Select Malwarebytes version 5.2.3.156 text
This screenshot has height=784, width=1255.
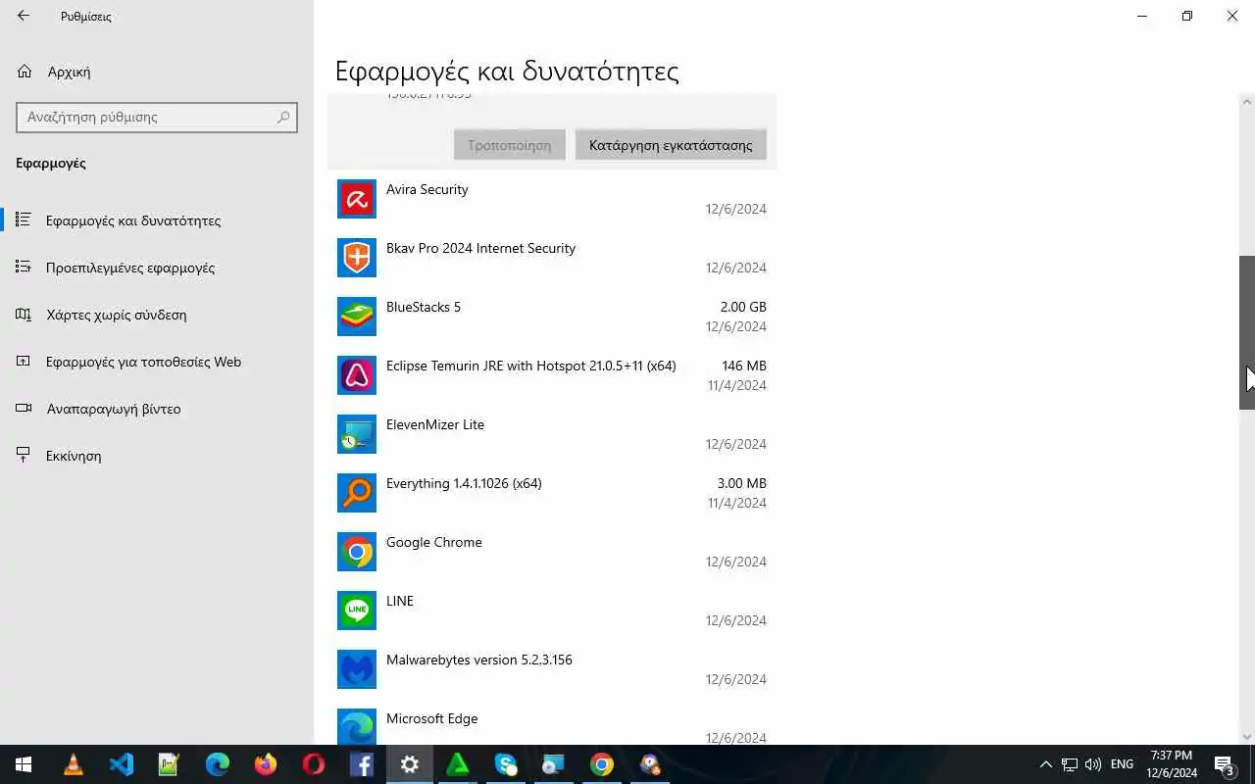479,660
